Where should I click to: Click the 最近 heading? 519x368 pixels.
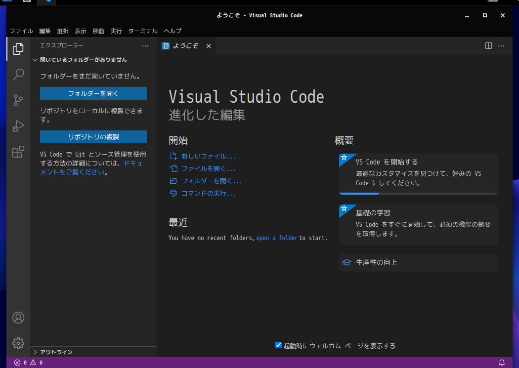[x=178, y=222]
